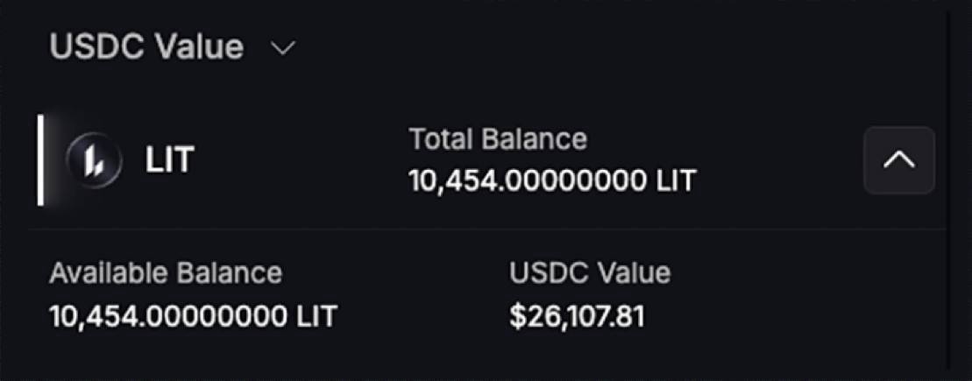Open the USDC Value sort dropdown

tap(173, 47)
